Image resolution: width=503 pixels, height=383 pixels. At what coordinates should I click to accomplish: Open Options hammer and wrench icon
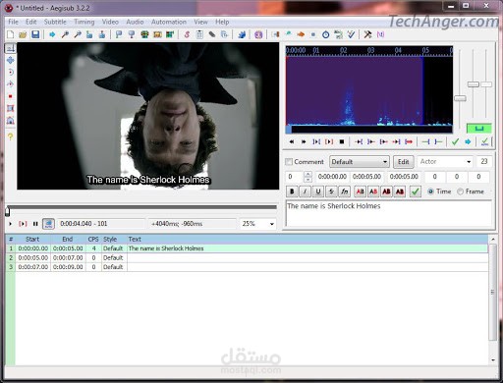point(367,34)
